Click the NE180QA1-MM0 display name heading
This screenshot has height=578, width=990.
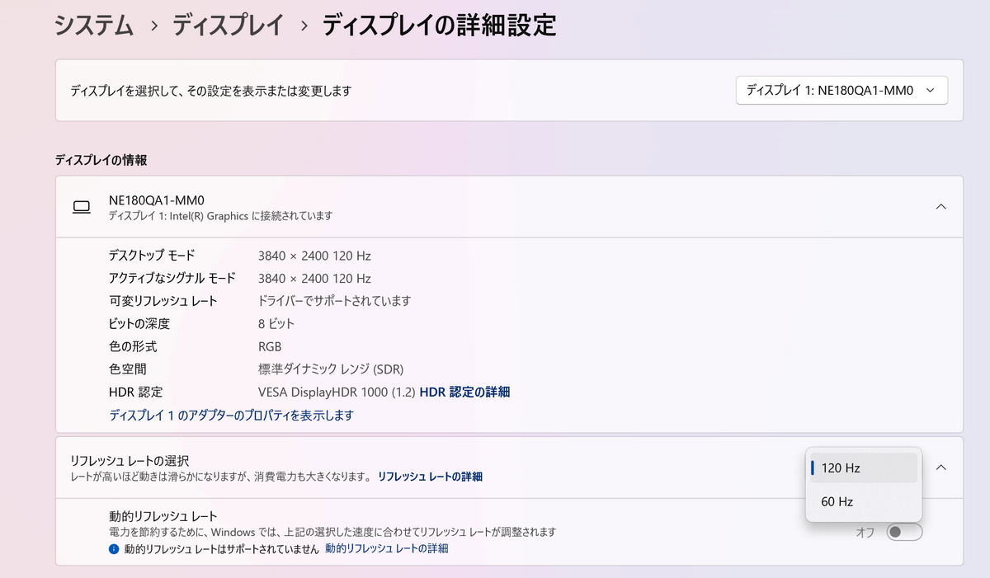coord(156,200)
